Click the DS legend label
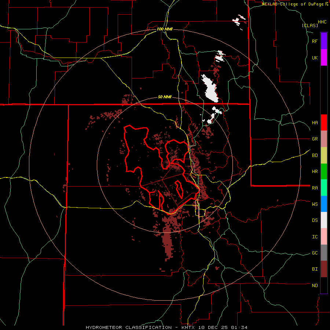Image resolution: width=330 pixels, height=330 pixels. (315, 220)
